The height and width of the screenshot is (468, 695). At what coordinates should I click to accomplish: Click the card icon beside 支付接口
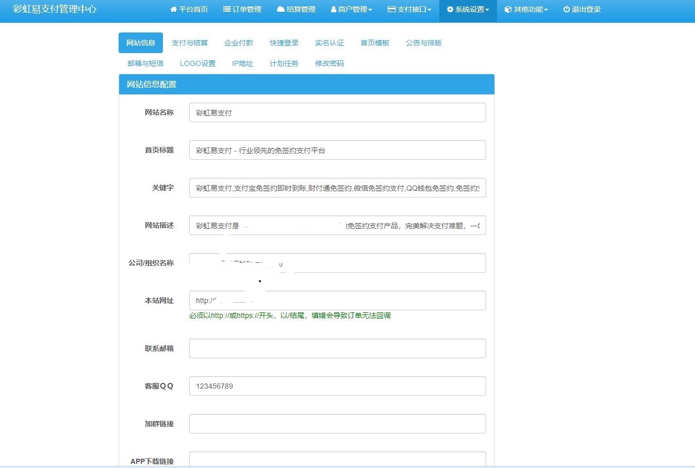click(x=391, y=9)
